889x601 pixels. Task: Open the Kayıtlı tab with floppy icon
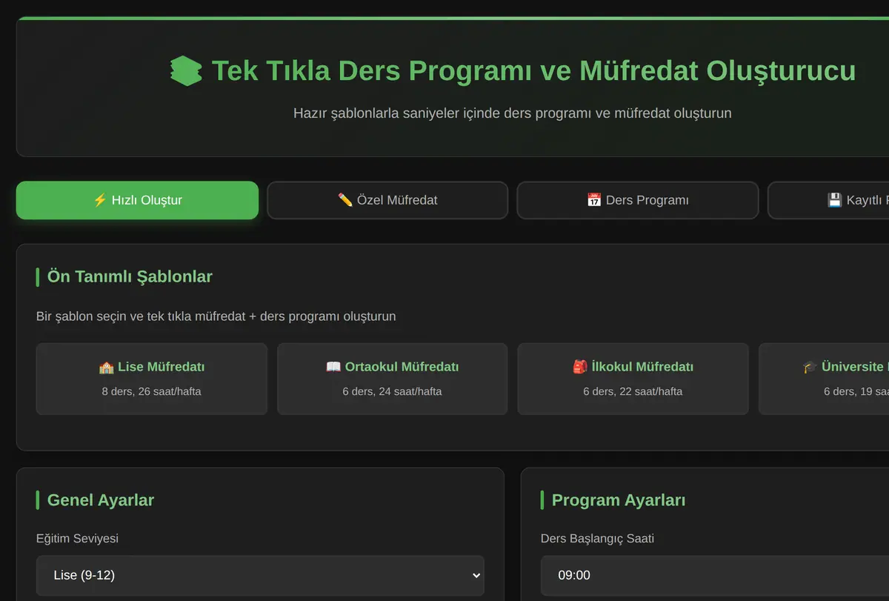[828, 200]
